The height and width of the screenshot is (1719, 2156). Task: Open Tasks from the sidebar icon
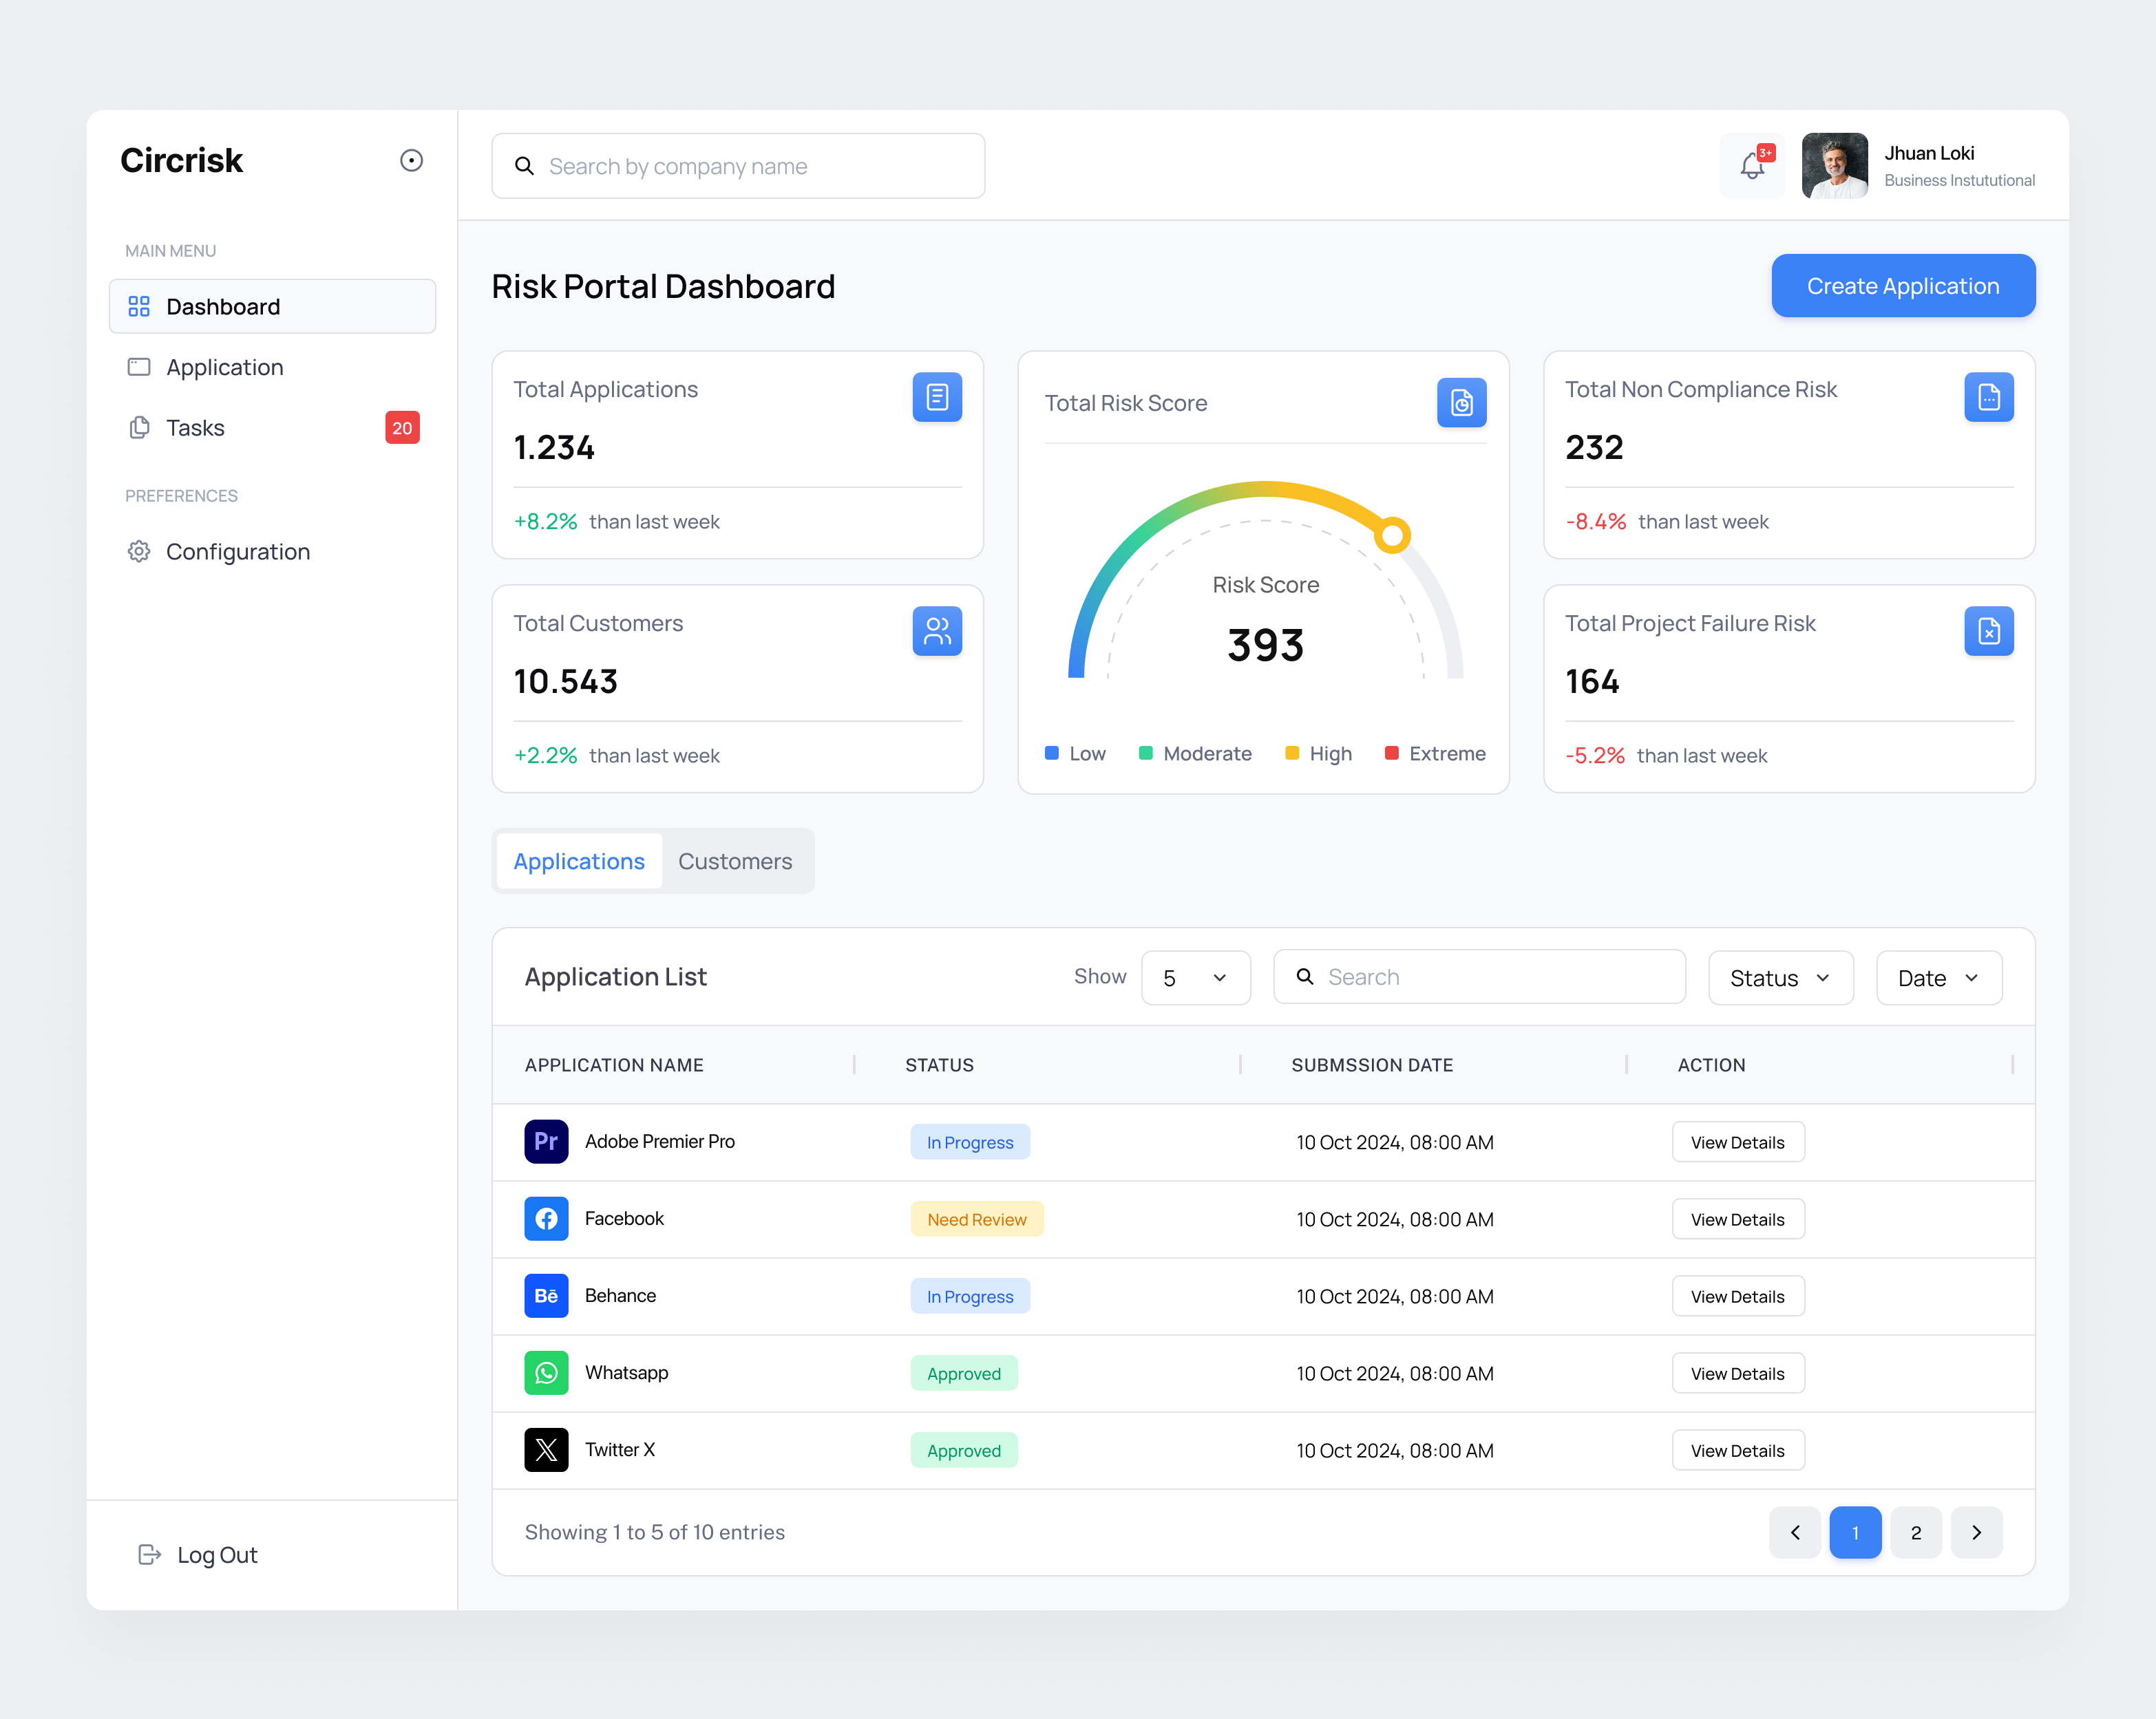140,427
